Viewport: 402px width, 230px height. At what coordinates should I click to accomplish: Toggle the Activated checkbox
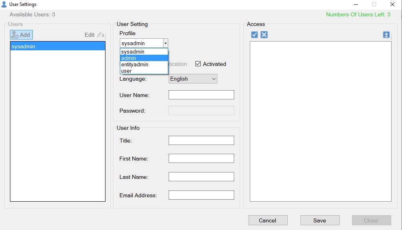point(198,64)
